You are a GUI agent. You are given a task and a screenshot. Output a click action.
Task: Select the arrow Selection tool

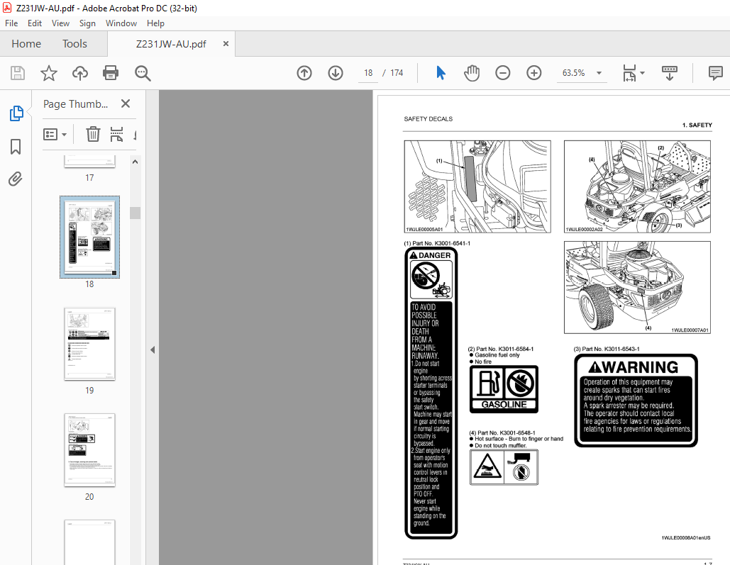[x=441, y=73]
